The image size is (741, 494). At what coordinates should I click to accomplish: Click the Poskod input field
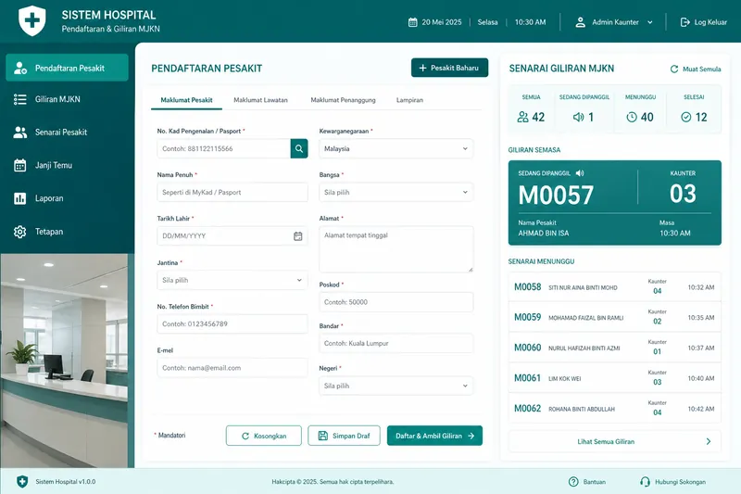(x=396, y=302)
